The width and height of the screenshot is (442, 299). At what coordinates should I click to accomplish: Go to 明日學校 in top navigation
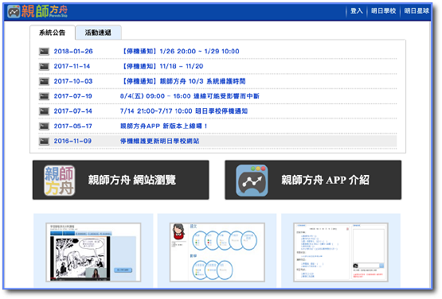[x=383, y=11]
